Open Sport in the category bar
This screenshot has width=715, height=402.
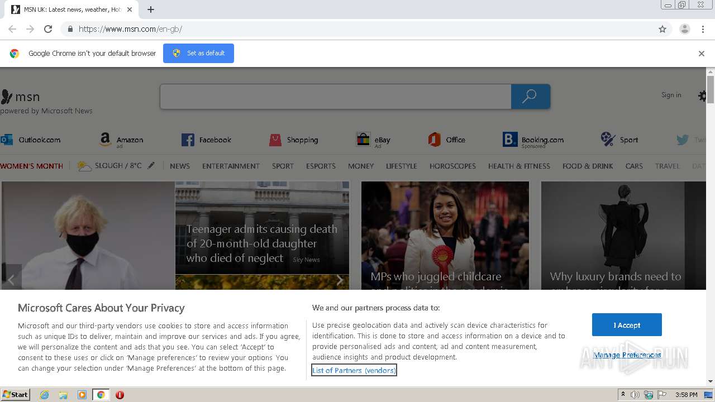(x=283, y=166)
